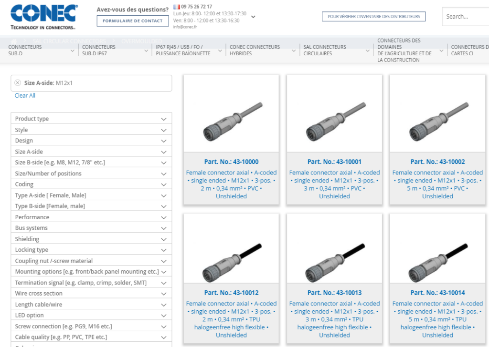Expand the Product type filter
The image size is (489, 347).
pyautogui.click(x=91, y=119)
